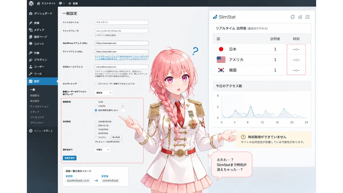Click the 日本 country row text

click(233, 49)
